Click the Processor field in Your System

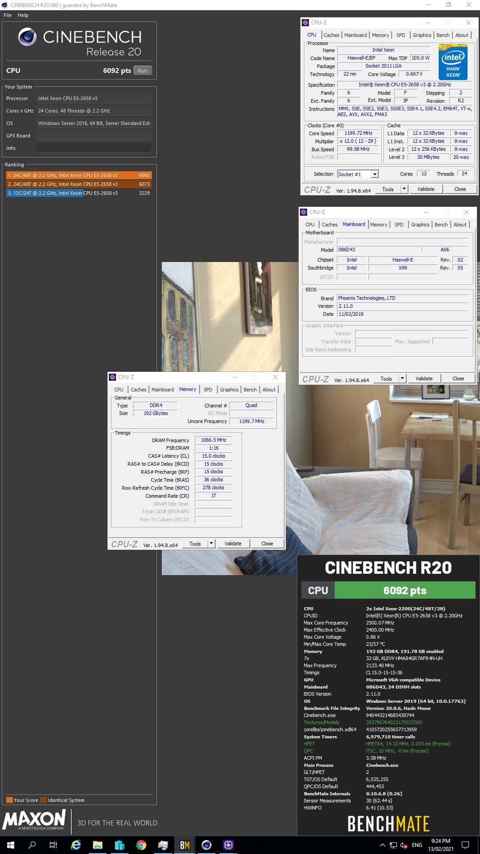[x=94, y=98]
